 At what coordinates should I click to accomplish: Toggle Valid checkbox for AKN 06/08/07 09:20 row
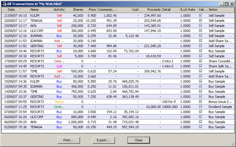200,122
